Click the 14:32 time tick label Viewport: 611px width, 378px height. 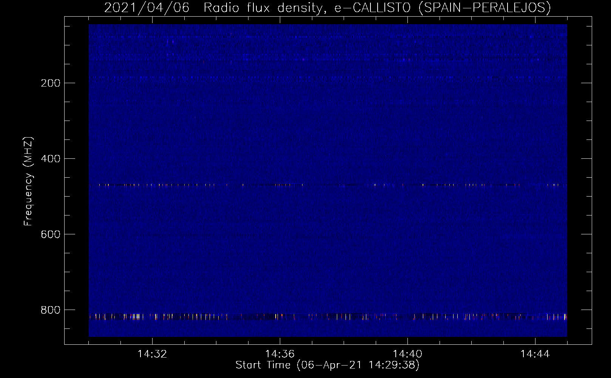[x=152, y=354]
